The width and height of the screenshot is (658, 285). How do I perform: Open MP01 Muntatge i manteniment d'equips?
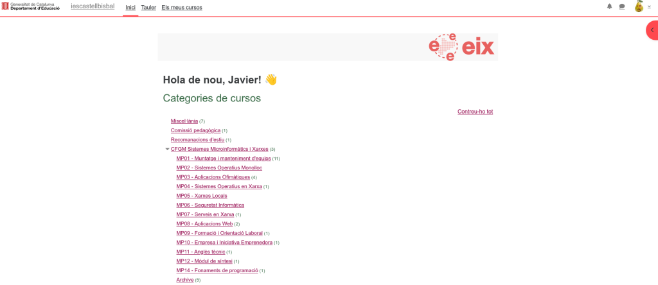point(223,159)
